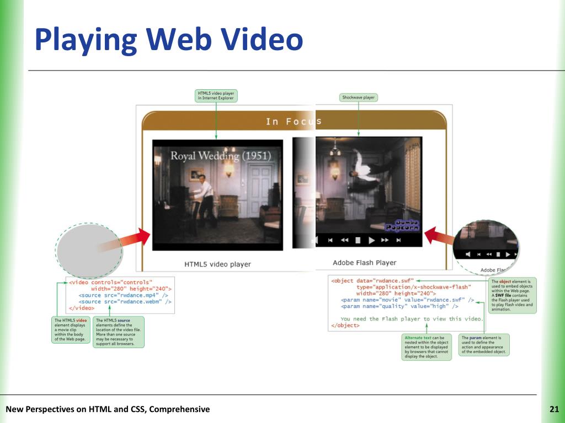
Task: Click the 'object element' explanation box
Action: click(x=513, y=295)
